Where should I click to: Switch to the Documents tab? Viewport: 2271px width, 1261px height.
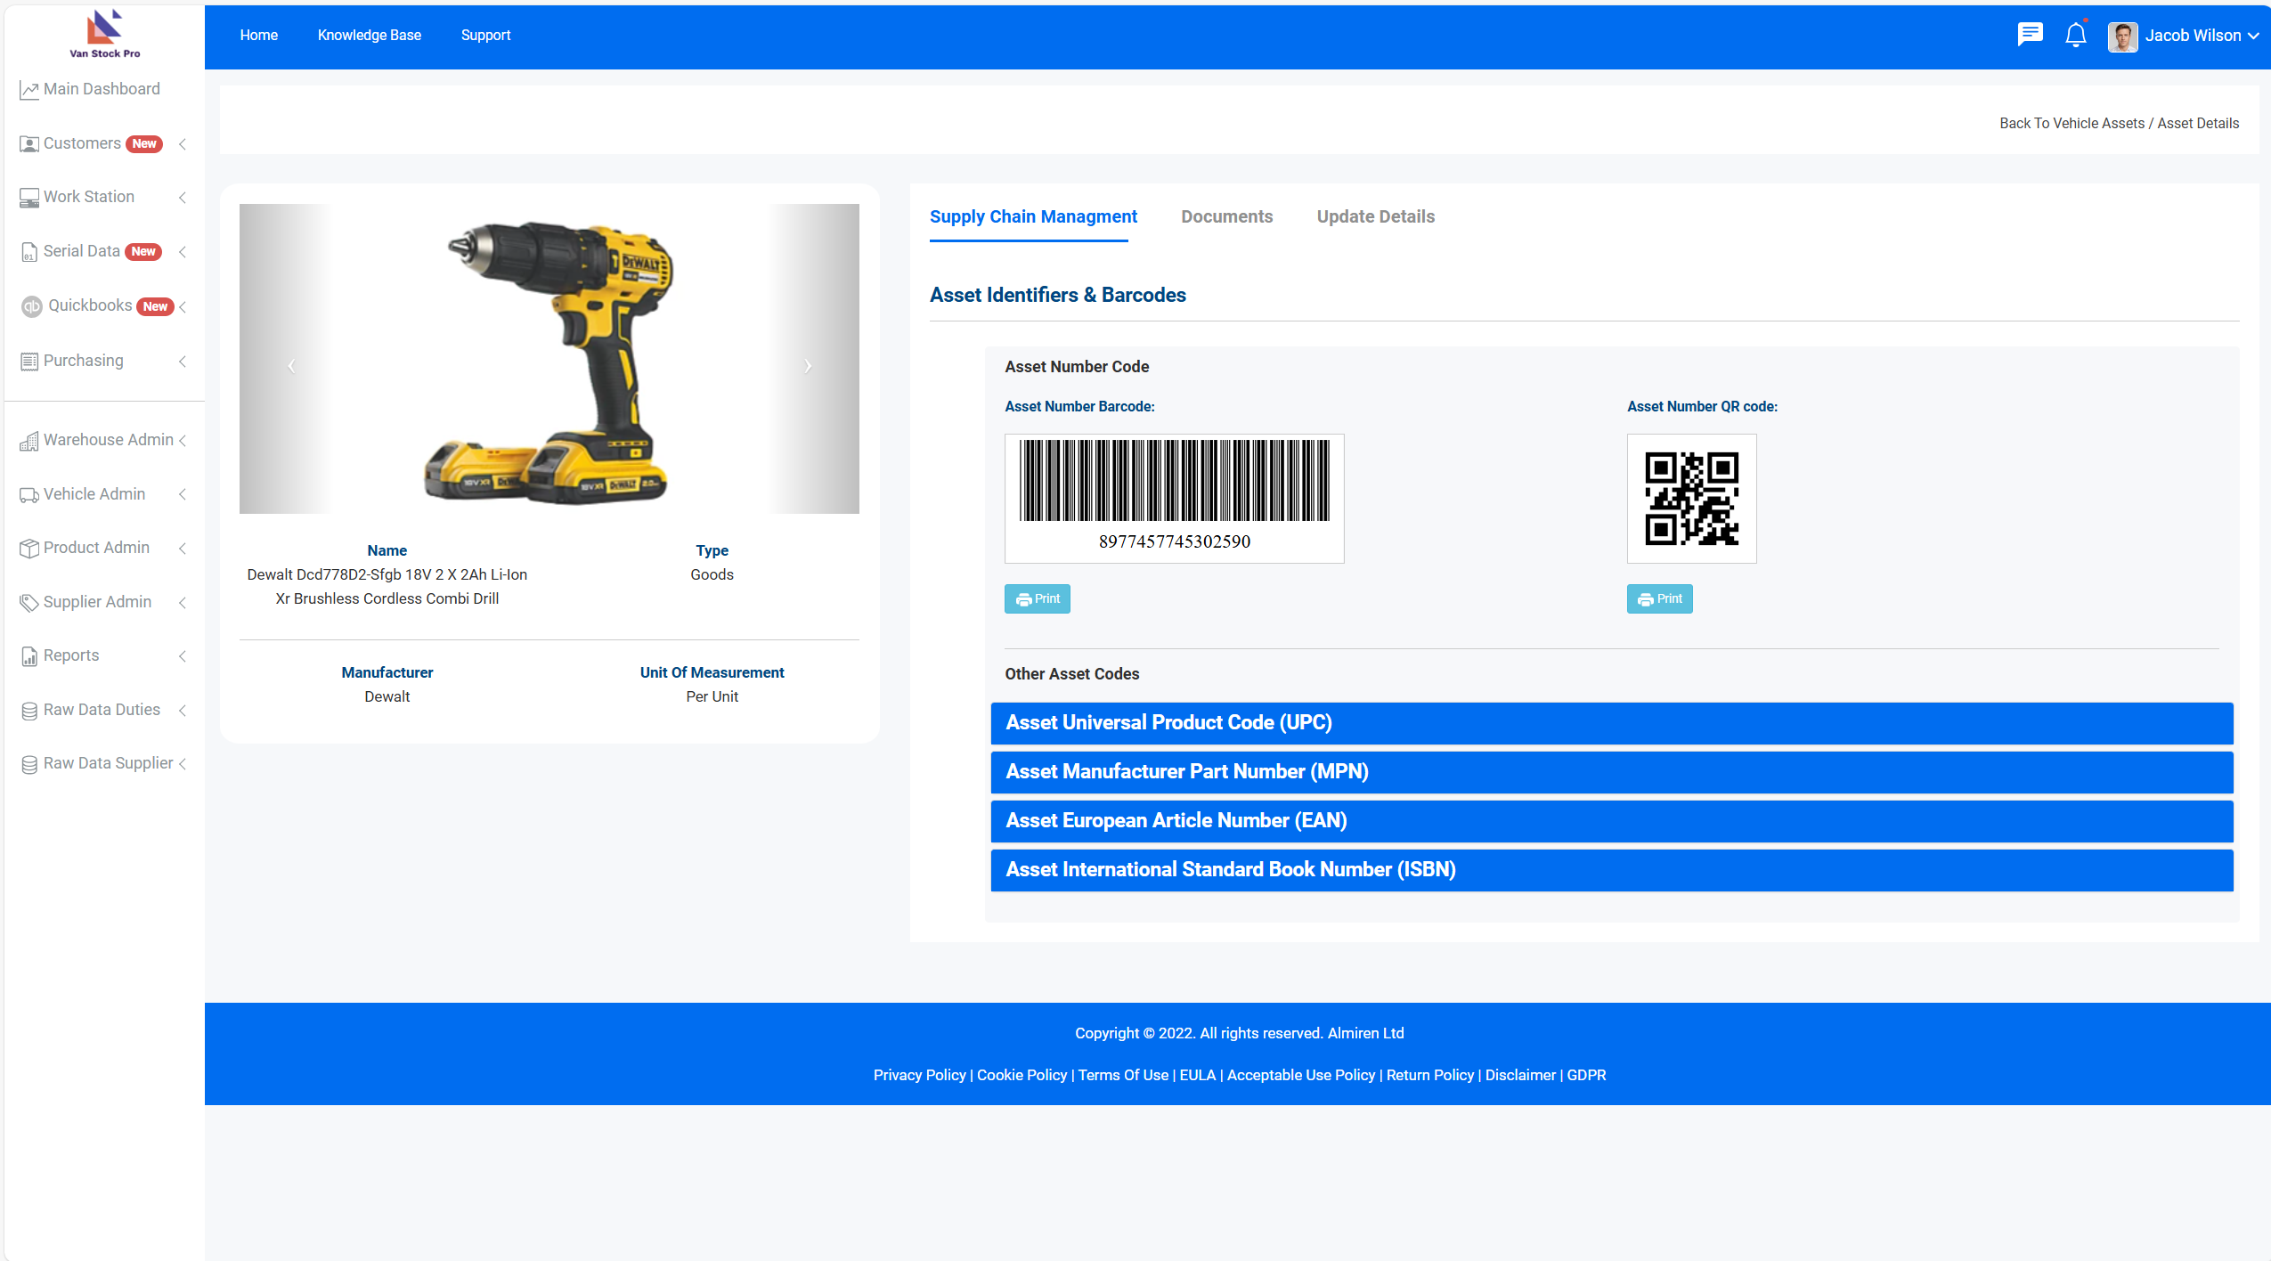1227,216
